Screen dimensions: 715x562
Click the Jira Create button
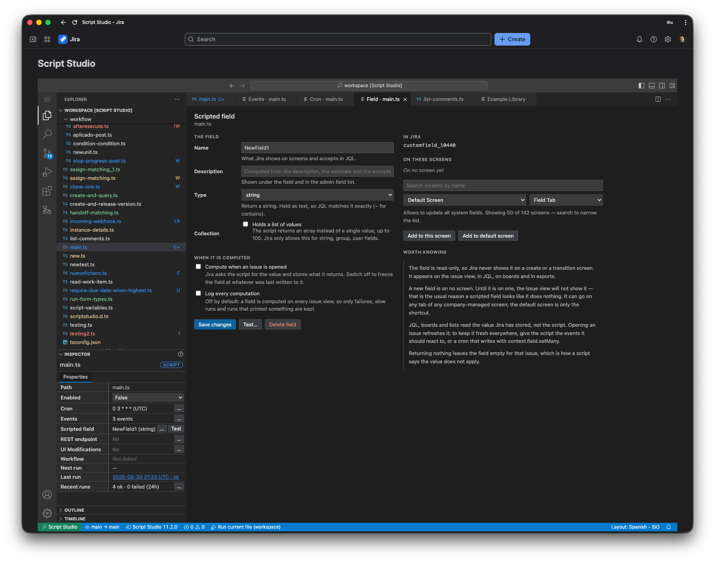click(x=512, y=39)
